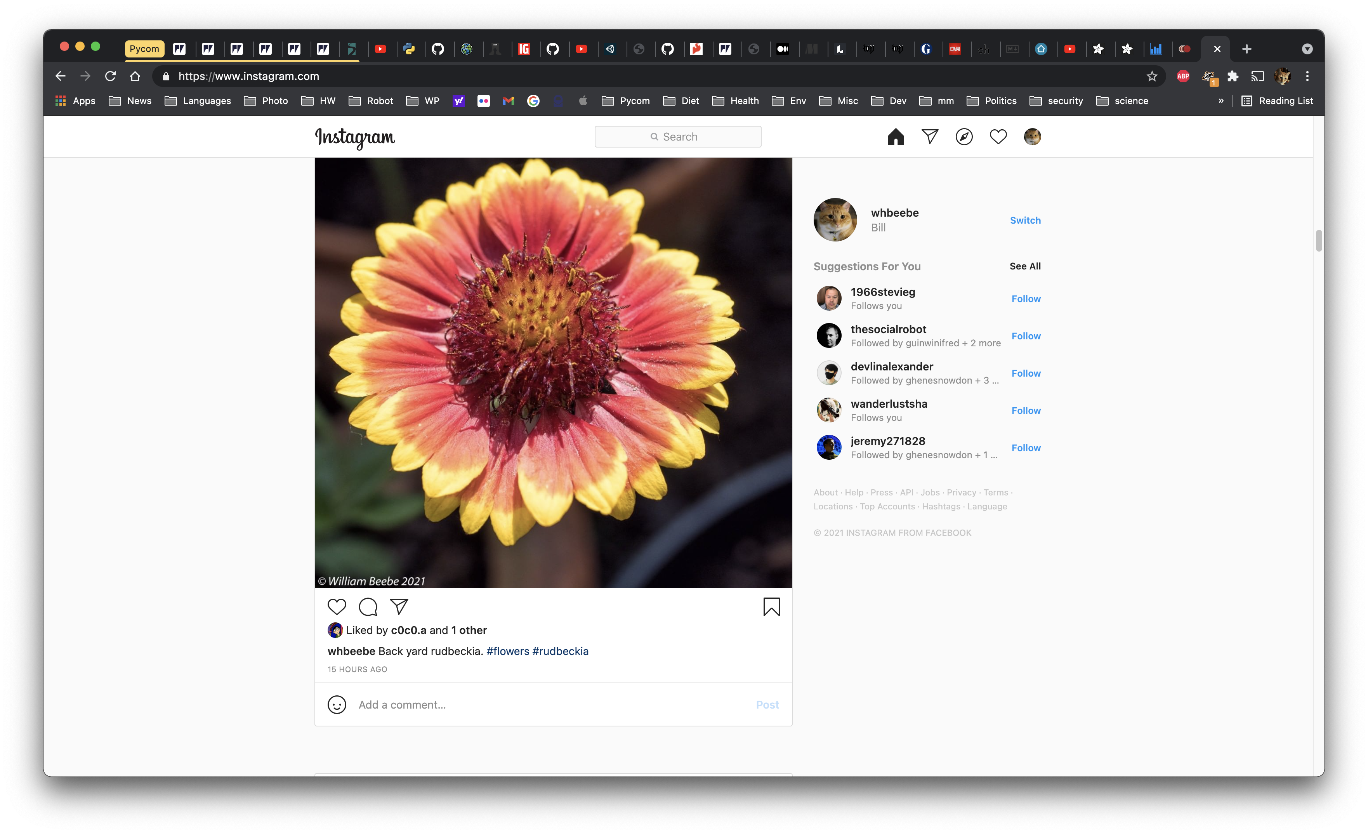
Task: Follow thesocialrobot
Action: (x=1026, y=336)
